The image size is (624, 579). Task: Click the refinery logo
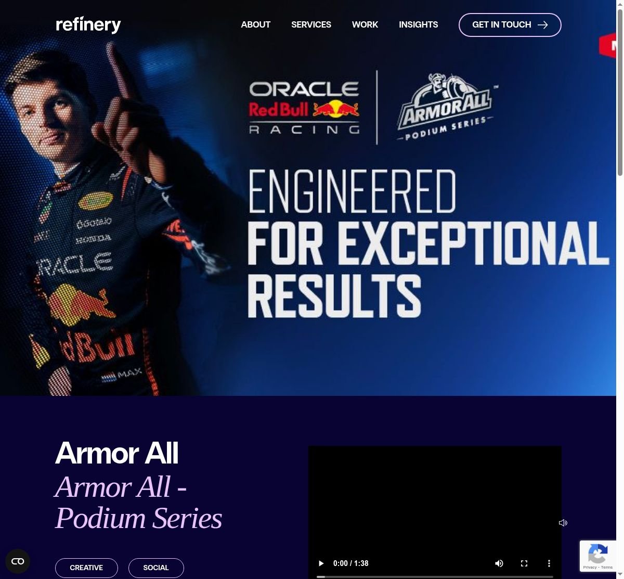click(88, 24)
